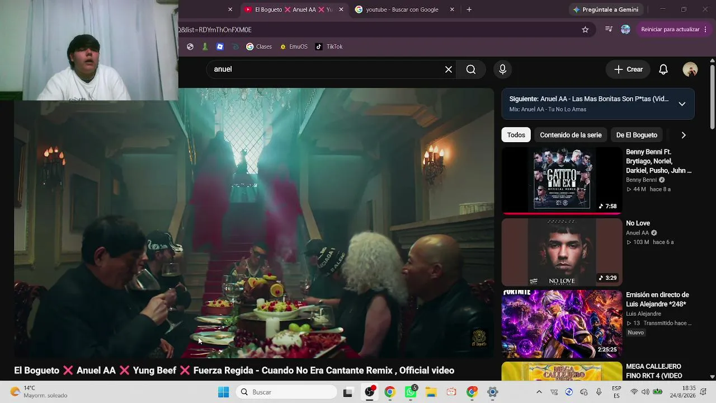This screenshot has width=716, height=403.
Task: Click the Crear button
Action: coord(628,69)
